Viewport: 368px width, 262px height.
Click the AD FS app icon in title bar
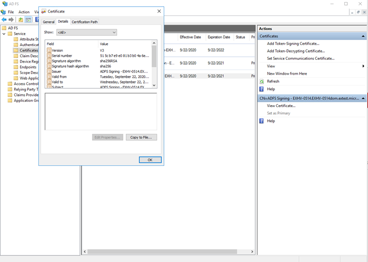(4, 4)
